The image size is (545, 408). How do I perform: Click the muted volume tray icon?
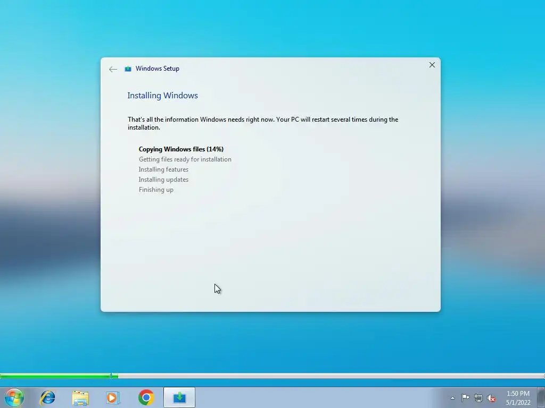[x=491, y=398]
